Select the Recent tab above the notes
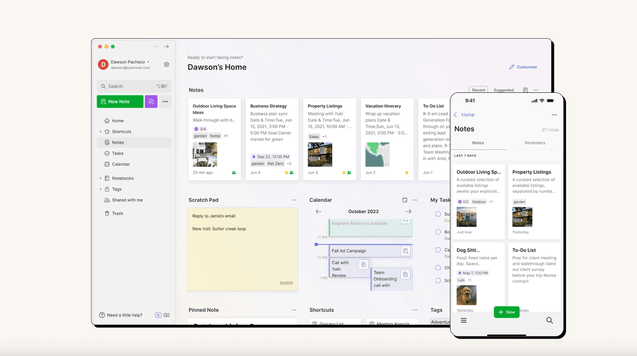 tap(478, 90)
